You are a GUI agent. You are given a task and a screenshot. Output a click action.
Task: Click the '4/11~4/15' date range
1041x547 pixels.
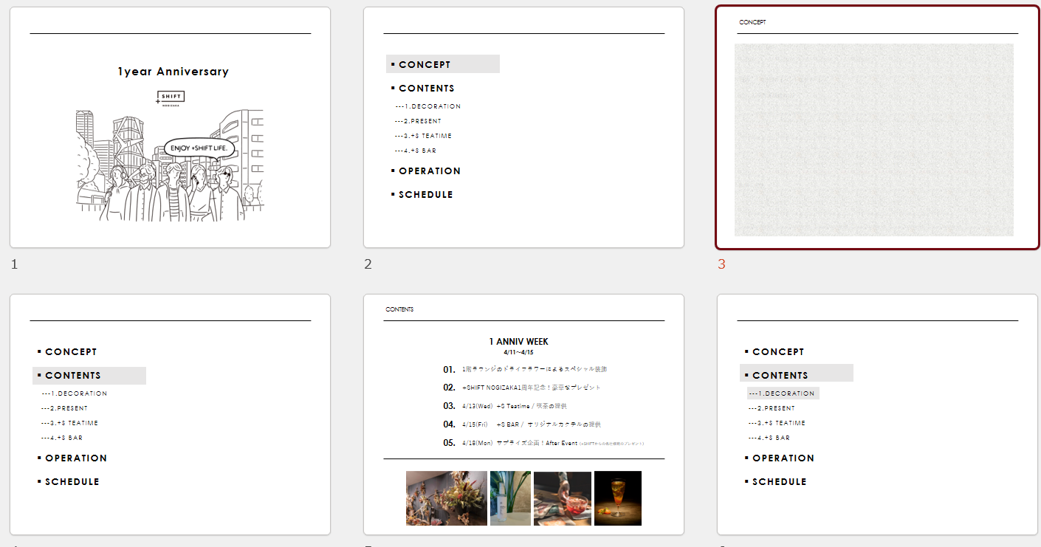tap(519, 352)
